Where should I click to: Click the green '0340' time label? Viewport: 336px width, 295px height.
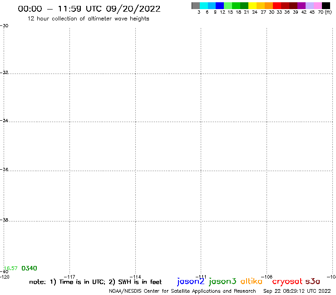(x=29, y=268)
